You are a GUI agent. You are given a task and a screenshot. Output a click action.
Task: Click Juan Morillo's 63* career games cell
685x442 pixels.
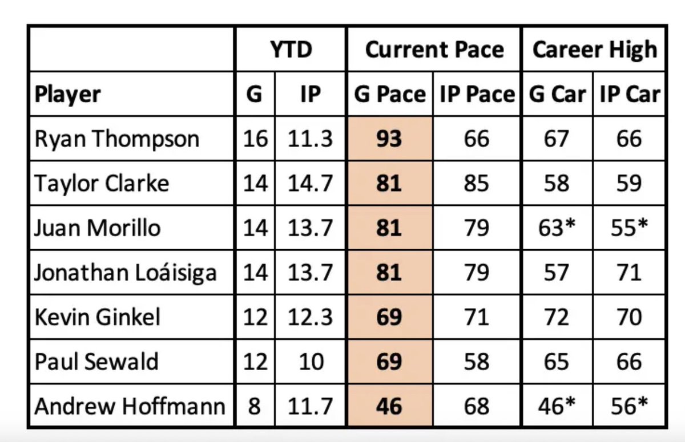(x=557, y=228)
